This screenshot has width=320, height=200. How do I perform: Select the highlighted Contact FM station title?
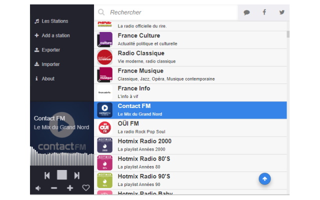tap(134, 106)
